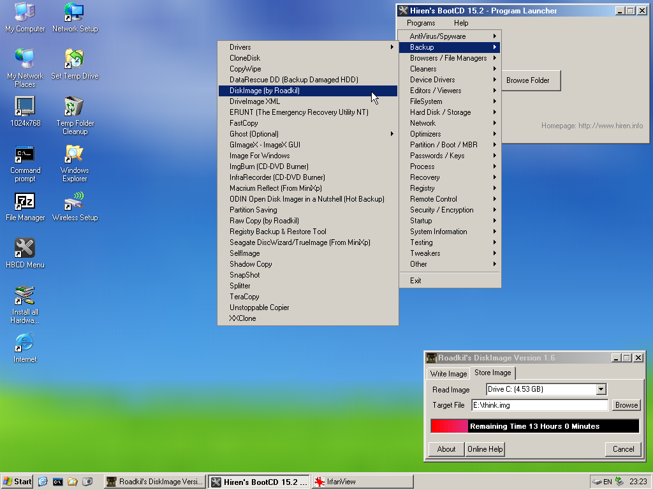
Task: Select DriveImage XML from Backup menu
Action: pyautogui.click(x=254, y=101)
